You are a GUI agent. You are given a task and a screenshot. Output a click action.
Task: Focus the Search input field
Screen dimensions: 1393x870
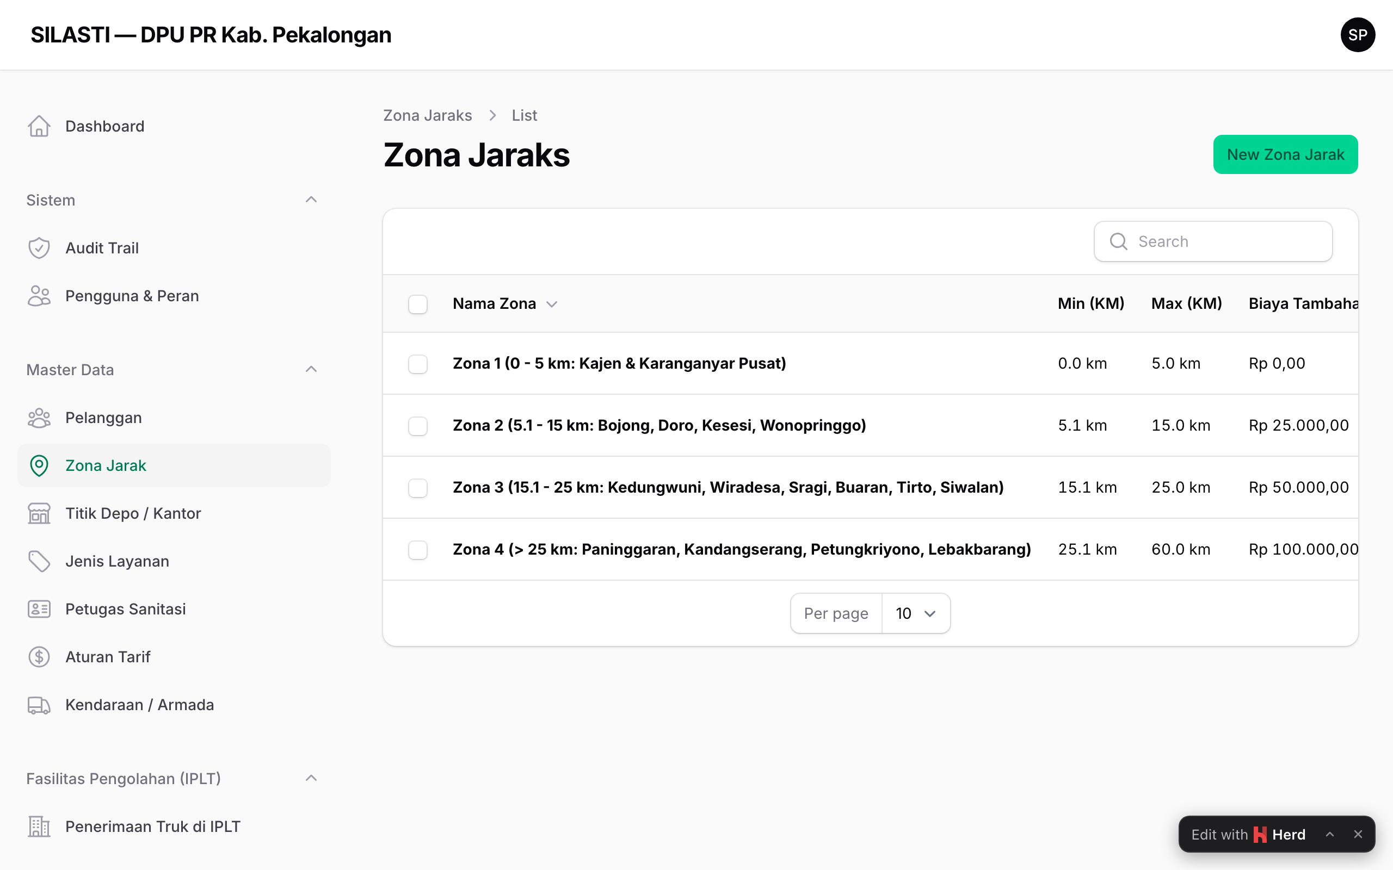click(x=1213, y=241)
